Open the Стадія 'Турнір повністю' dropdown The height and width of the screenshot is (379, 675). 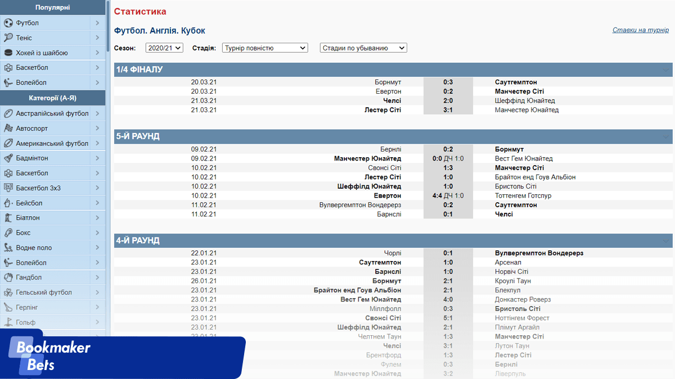[x=265, y=48]
